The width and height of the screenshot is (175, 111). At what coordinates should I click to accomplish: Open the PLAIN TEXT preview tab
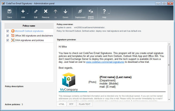click(85, 104)
